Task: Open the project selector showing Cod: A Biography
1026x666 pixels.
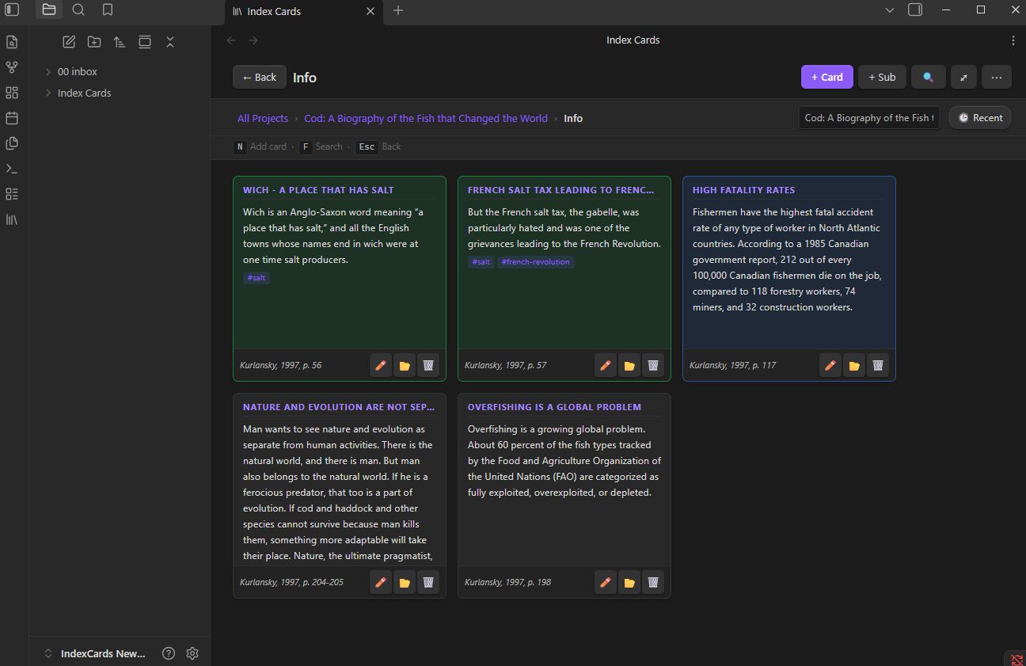Action: coord(869,118)
